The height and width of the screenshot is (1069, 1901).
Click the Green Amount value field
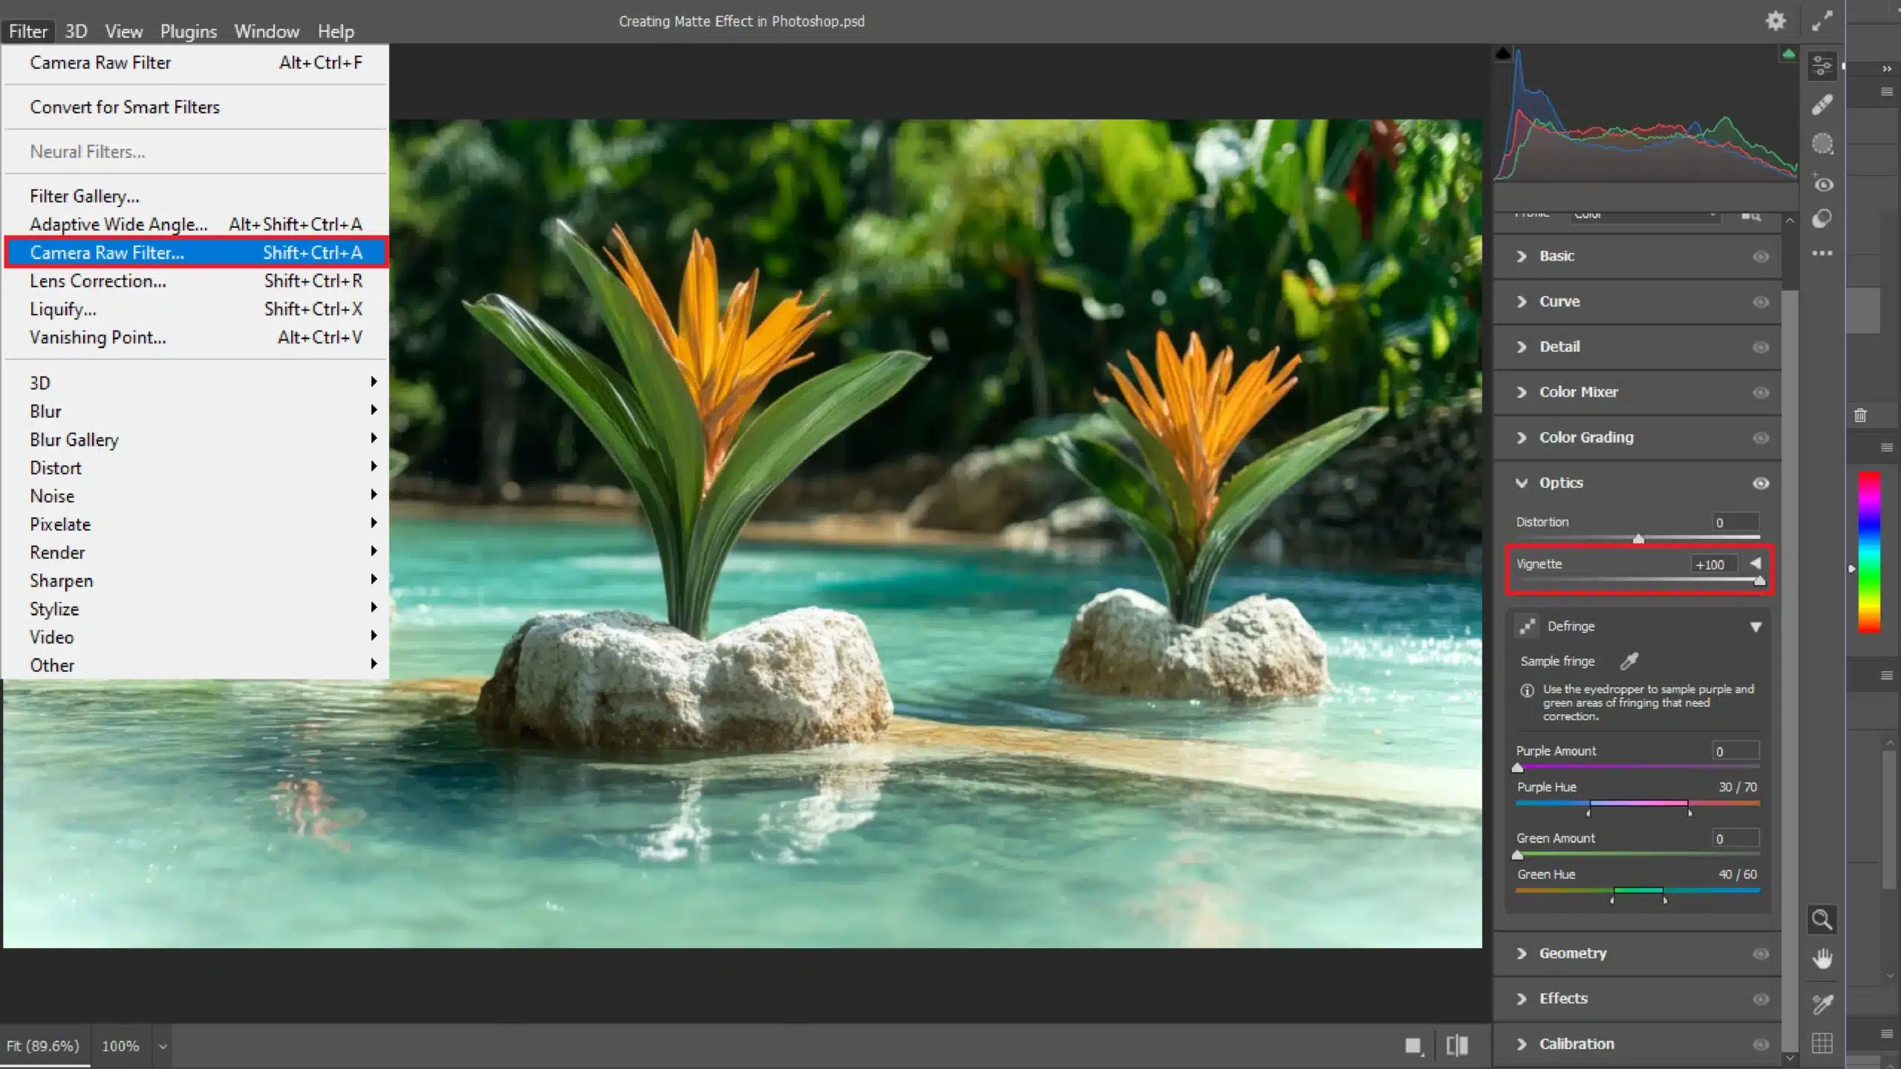tap(1736, 838)
